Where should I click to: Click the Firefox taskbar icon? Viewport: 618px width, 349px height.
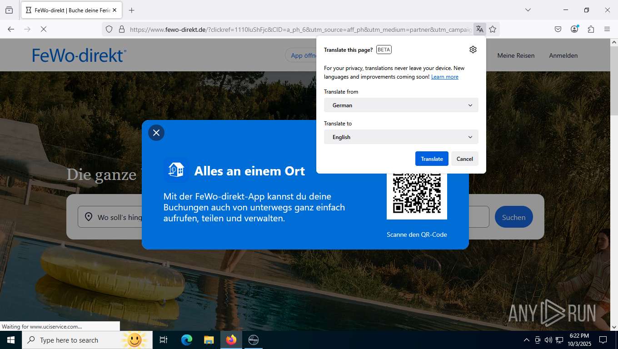point(231,340)
